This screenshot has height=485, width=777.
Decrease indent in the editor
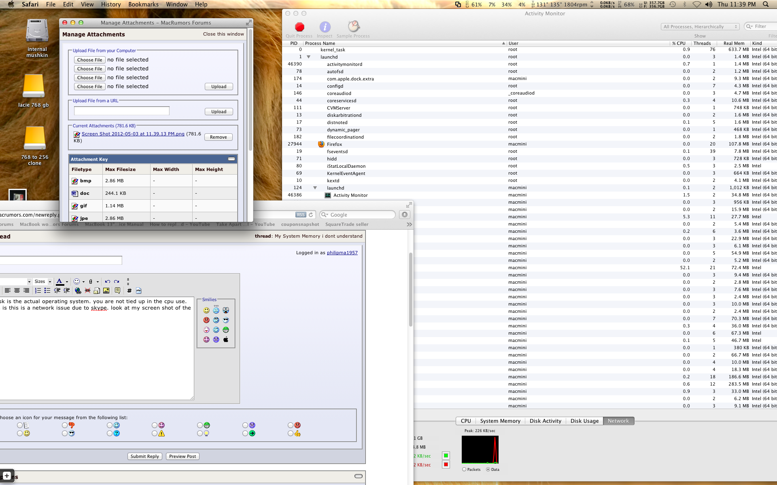(x=57, y=291)
